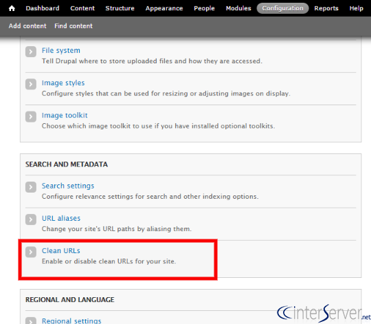
Task: Click the Search settings description text
Action: pyautogui.click(x=150, y=197)
